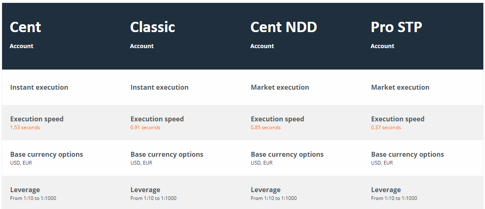
Task: Click the 0.85 seconds execution speed
Action: pyautogui.click(x=266, y=128)
